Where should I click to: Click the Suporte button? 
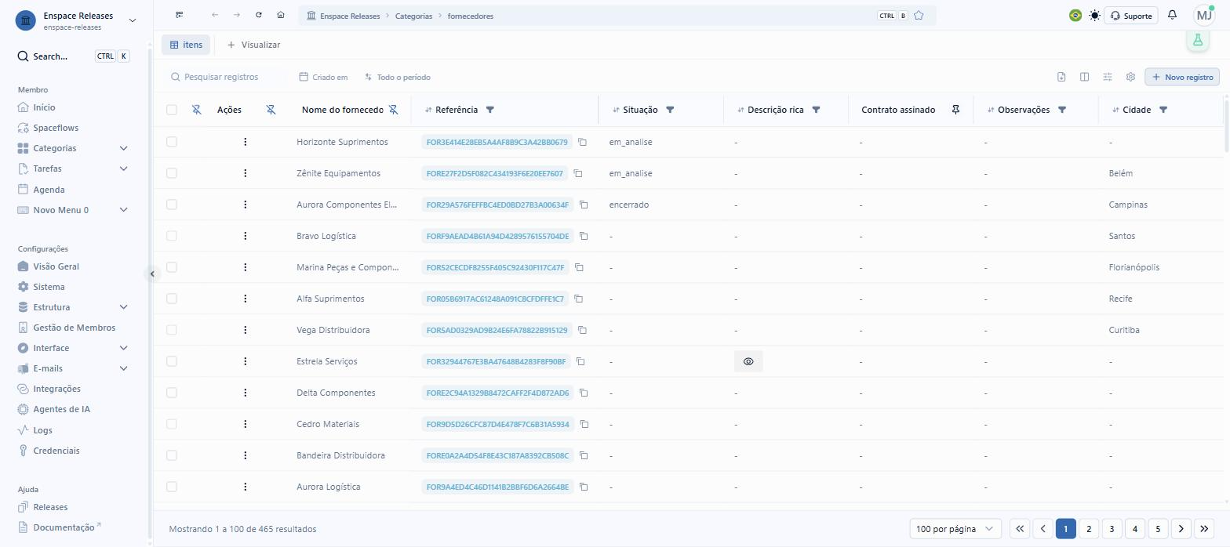1130,16
